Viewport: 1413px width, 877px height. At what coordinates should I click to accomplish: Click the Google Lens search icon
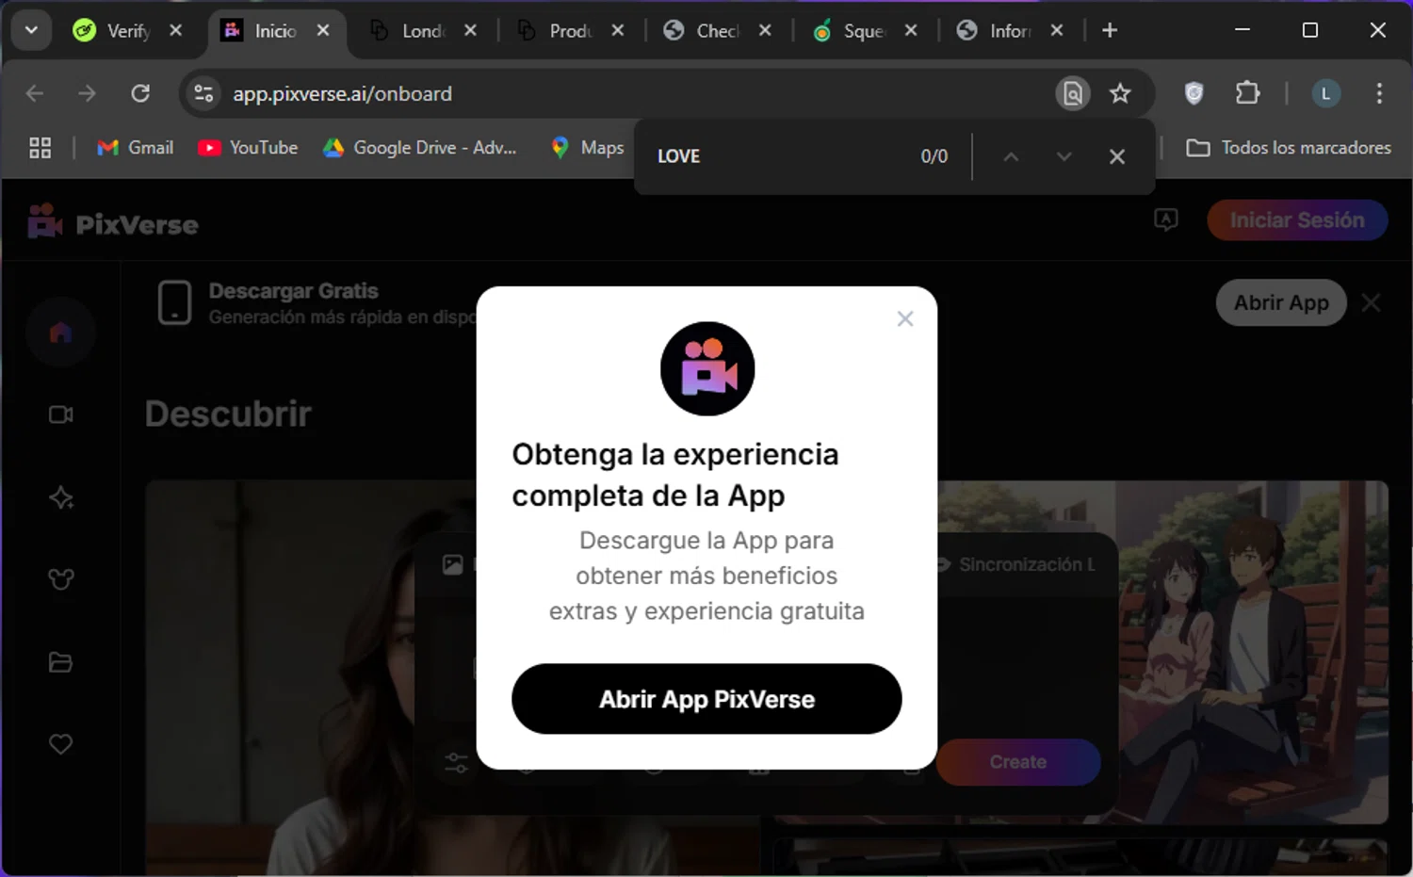click(1073, 93)
